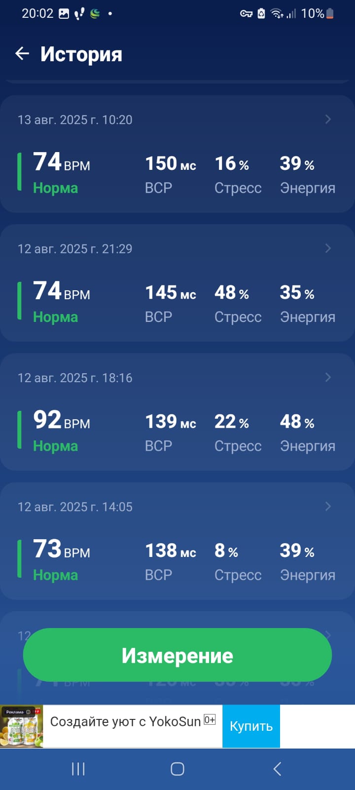Tap the back arrow next to История
Image resolution: width=355 pixels, height=790 pixels.
22,53
